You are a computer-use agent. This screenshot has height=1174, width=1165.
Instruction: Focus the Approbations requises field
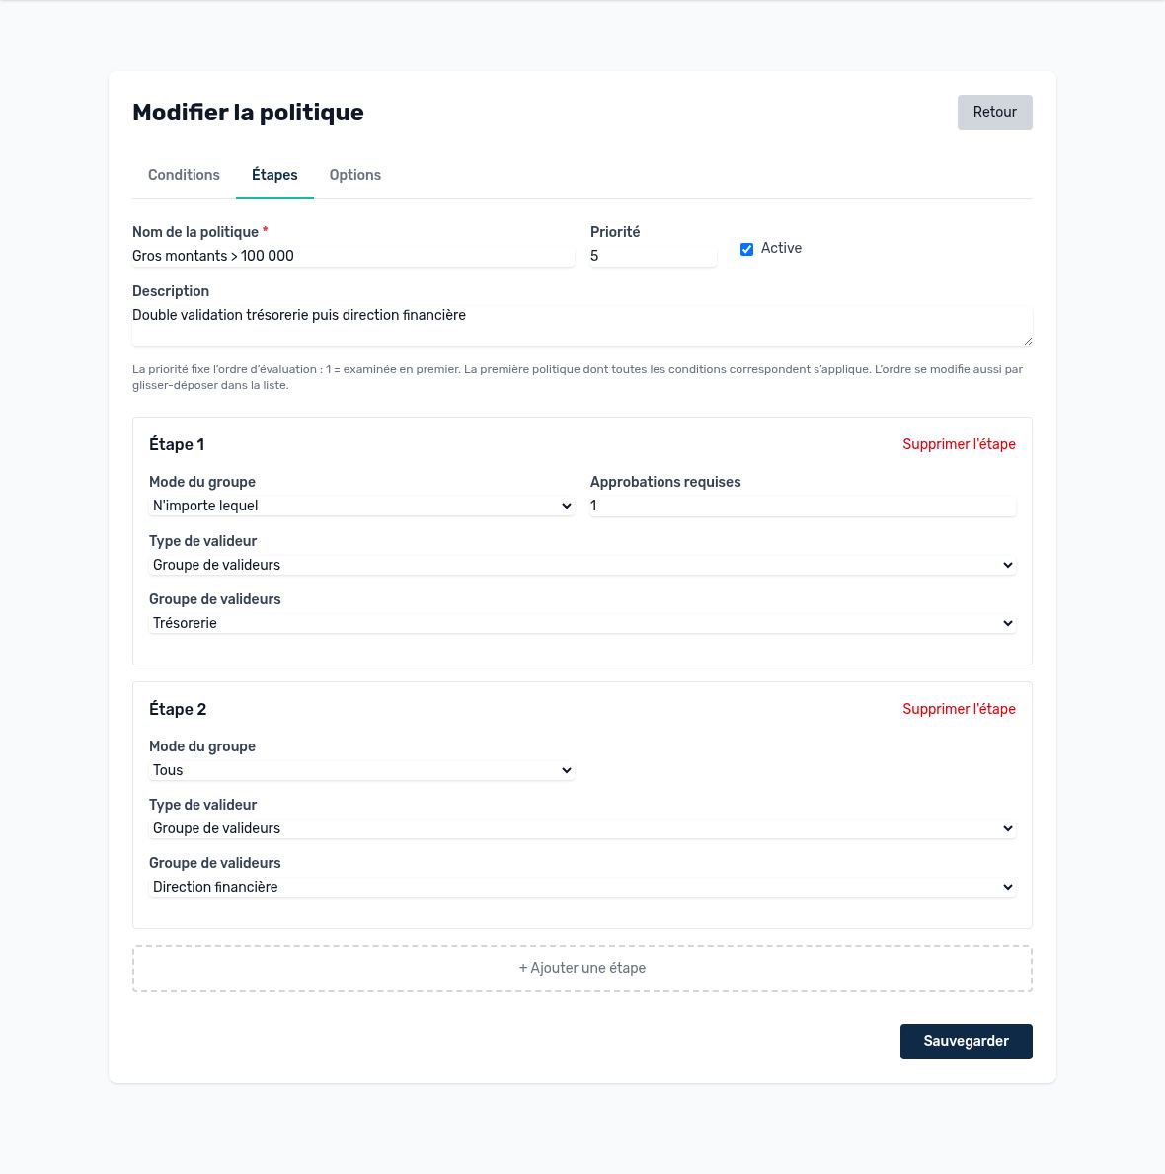click(x=803, y=506)
